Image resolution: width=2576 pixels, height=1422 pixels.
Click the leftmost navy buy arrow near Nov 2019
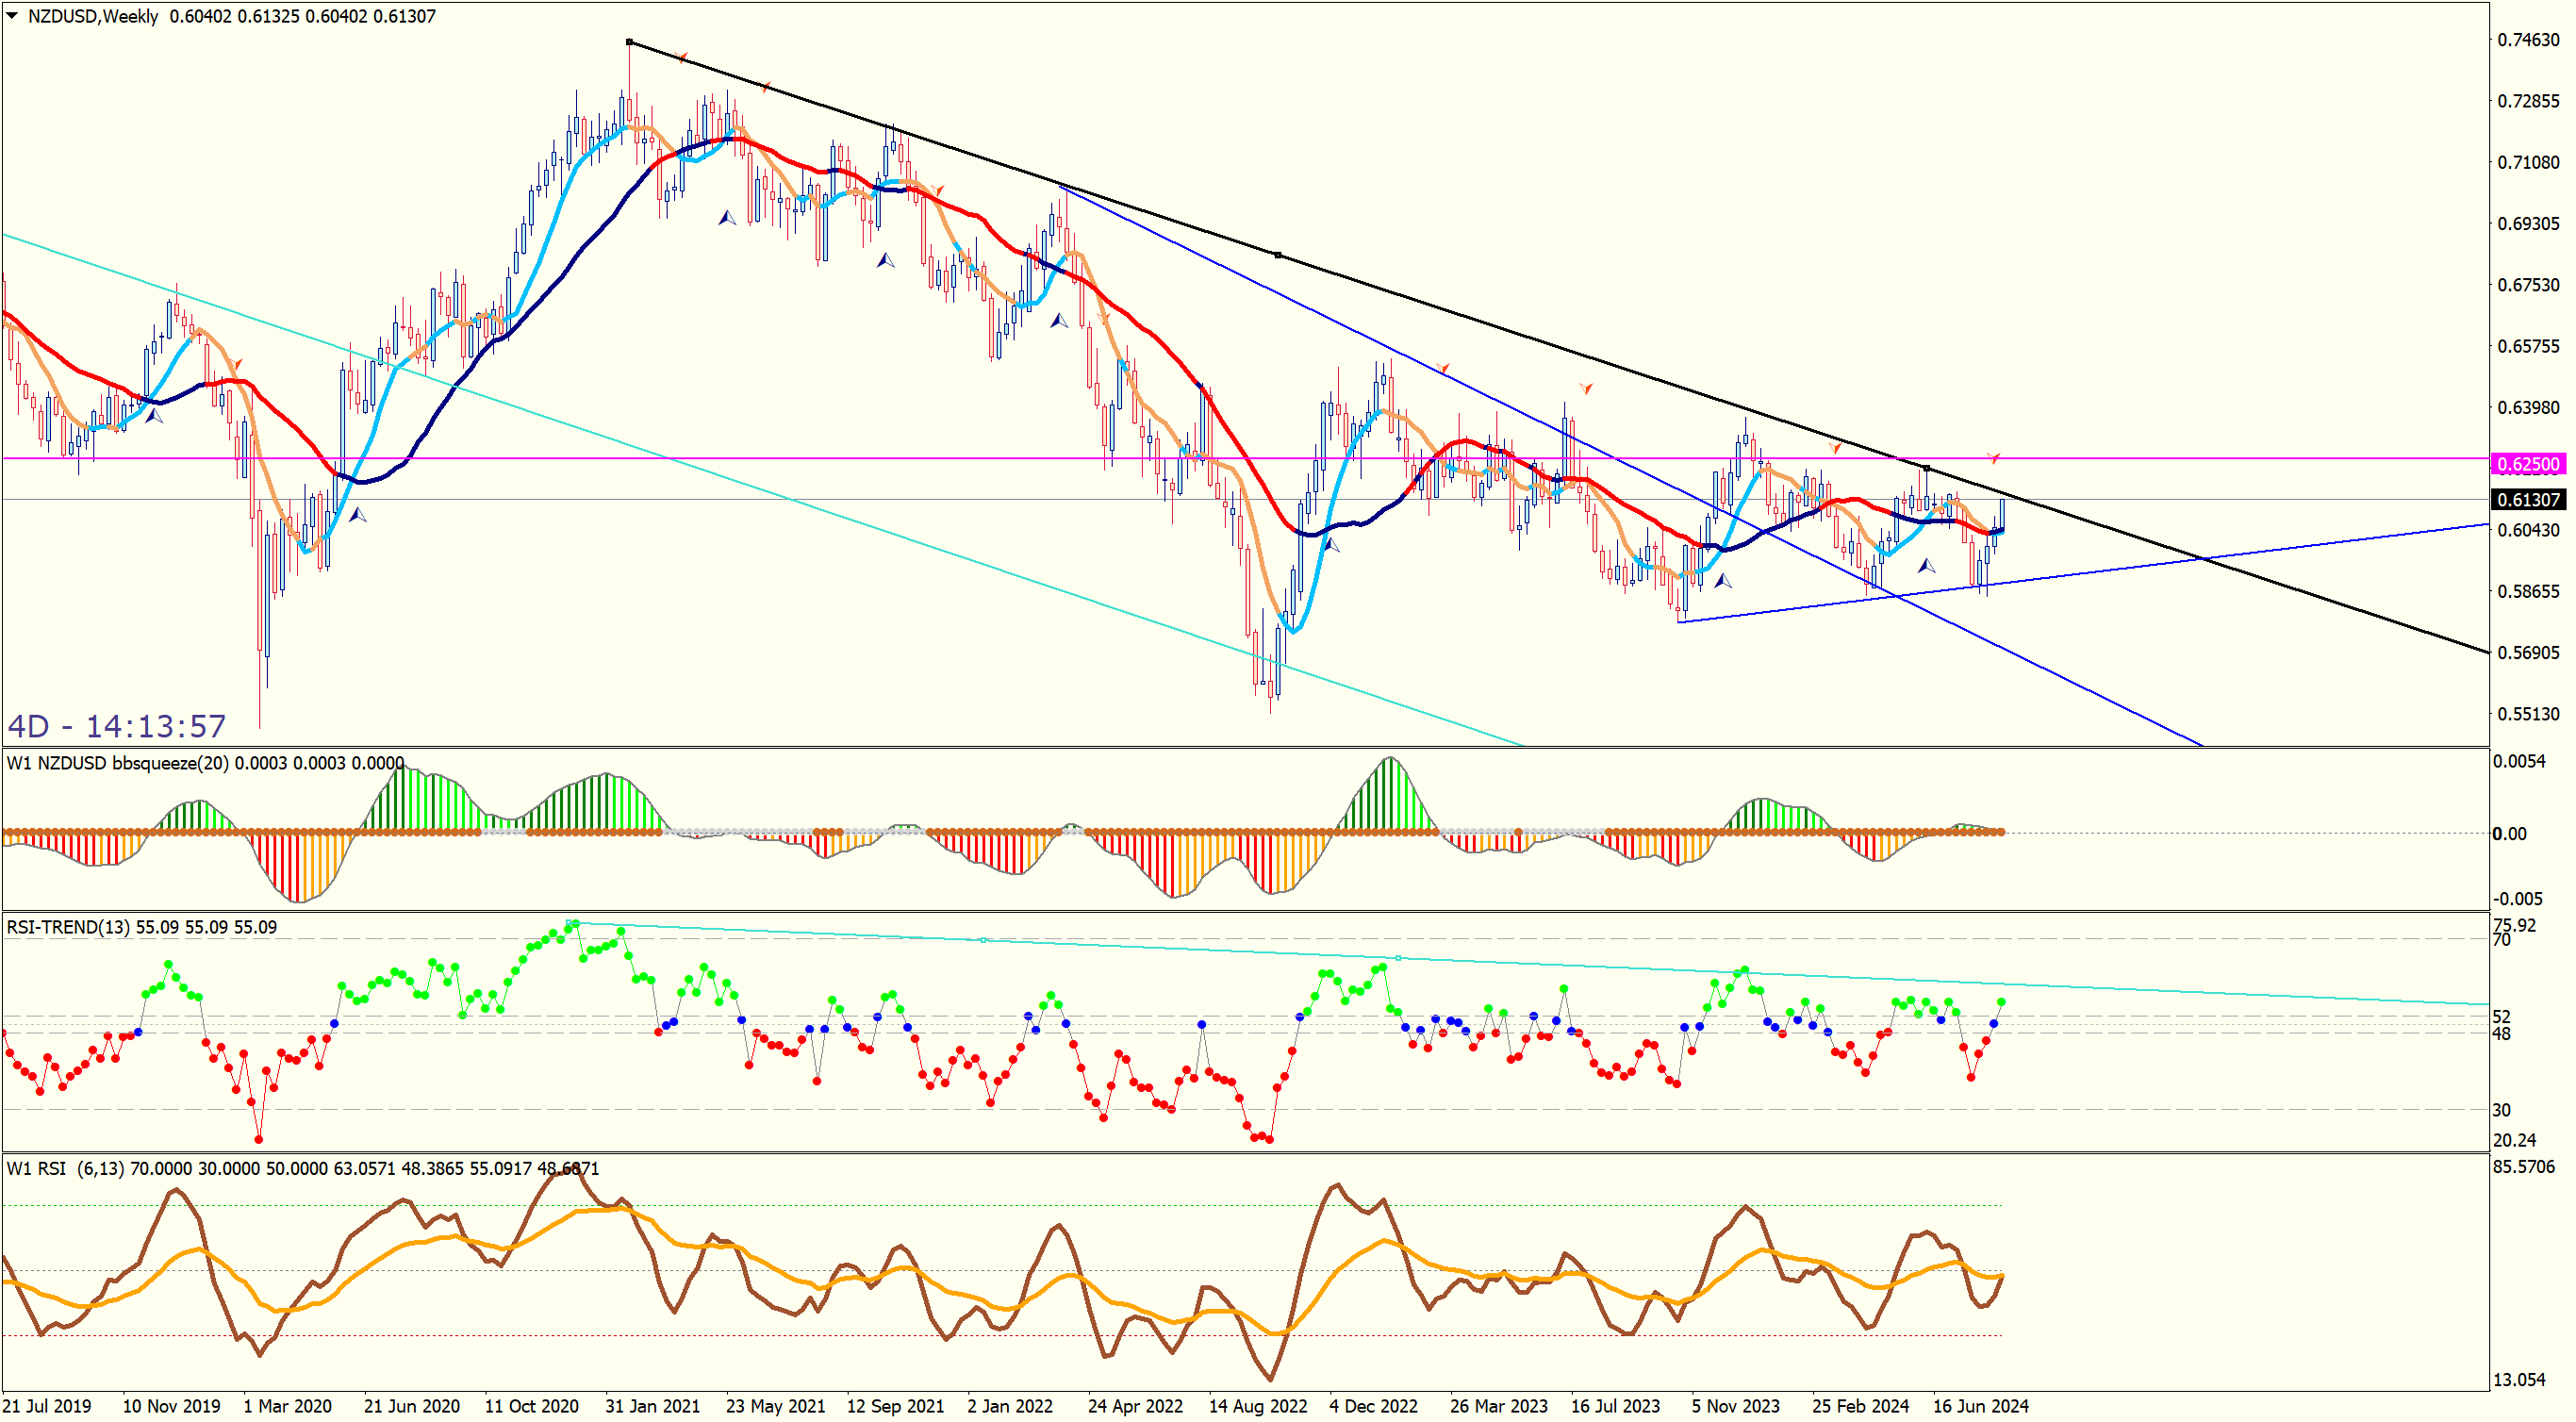[154, 415]
